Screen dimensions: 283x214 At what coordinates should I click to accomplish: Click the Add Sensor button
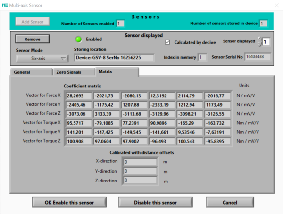pos(32,22)
